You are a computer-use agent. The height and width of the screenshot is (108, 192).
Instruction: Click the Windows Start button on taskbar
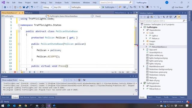(x=3, y=106)
